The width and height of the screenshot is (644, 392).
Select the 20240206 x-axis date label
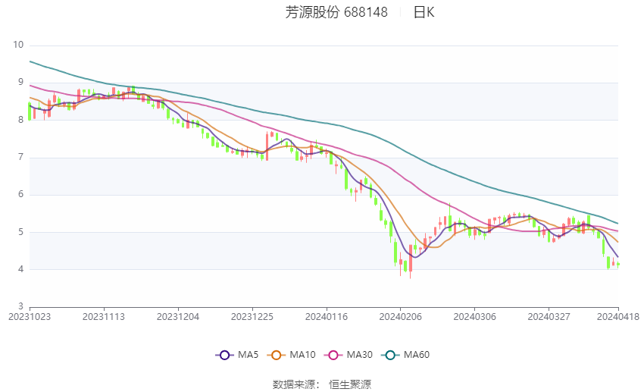click(401, 317)
